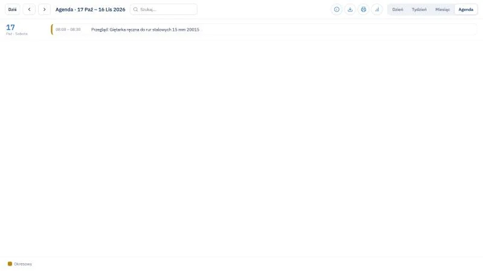Switch to Dzień view
483x271 pixels.
[x=398, y=10]
